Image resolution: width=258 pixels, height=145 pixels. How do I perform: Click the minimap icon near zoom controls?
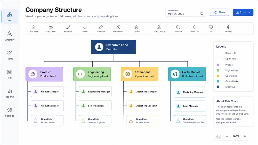(218, 136)
